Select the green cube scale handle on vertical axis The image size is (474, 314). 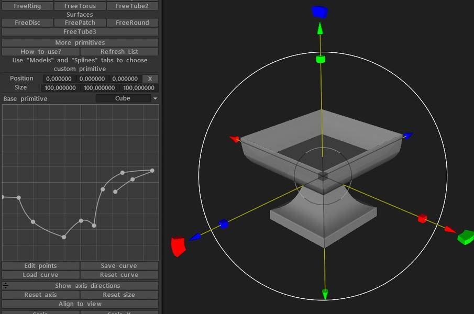point(321,59)
